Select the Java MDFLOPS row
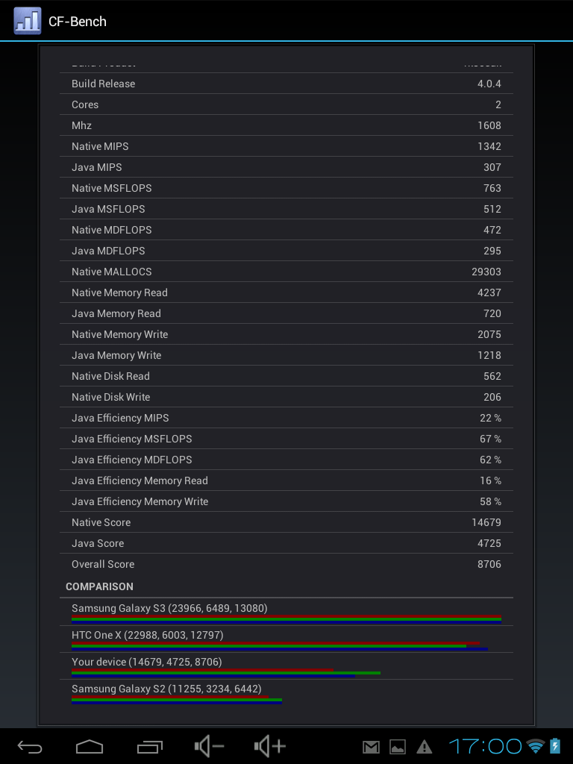Viewport: 573px width, 764px height. point(286,251)
